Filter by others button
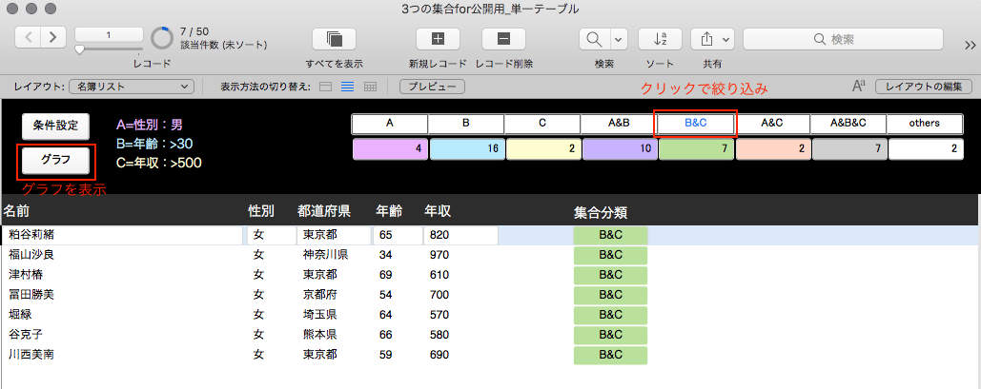This screenshot has height=389, width=981. pyautogui.click(x=924, y=124)
